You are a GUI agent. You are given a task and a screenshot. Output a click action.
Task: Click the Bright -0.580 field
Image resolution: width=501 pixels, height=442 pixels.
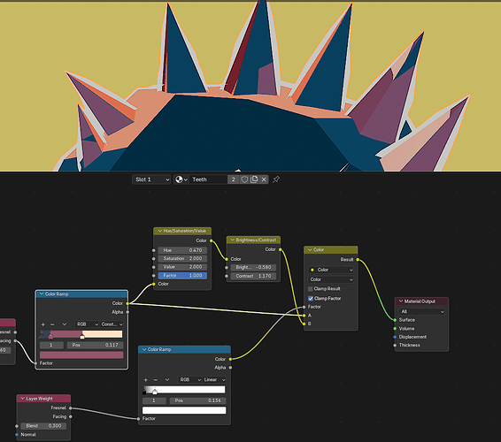254,267
